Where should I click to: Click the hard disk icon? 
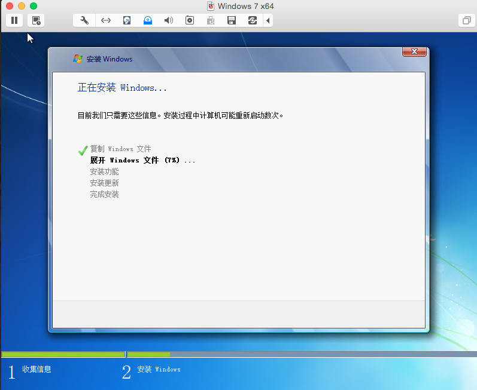(126, 20)
